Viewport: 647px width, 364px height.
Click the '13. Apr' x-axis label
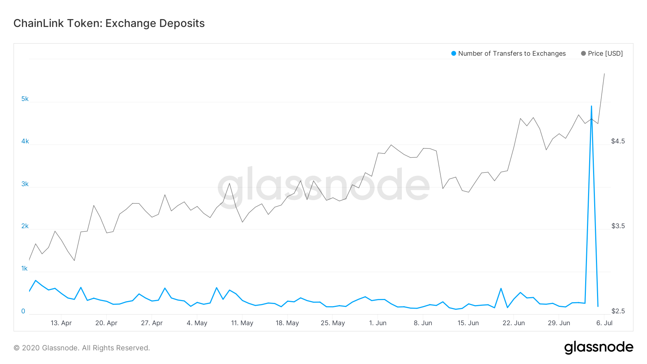[x=61, y=323]
